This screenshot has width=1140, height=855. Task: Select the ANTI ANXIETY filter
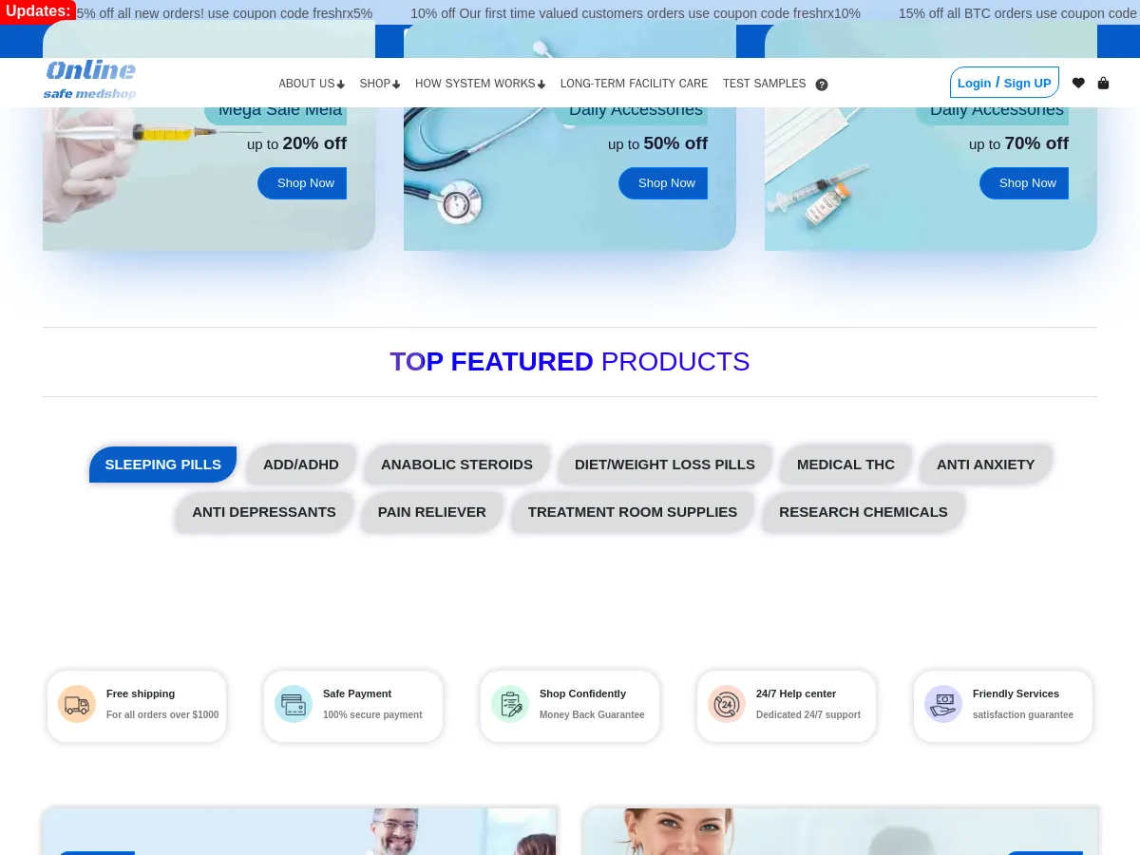985,465
